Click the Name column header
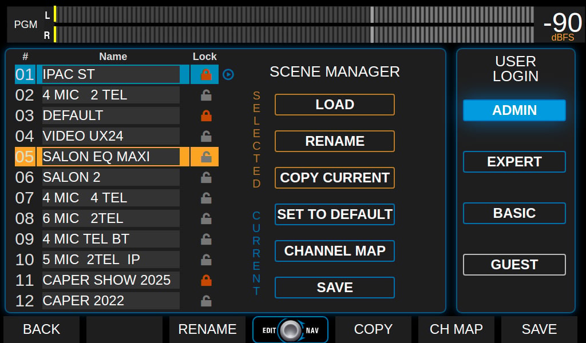 point(113,57)
